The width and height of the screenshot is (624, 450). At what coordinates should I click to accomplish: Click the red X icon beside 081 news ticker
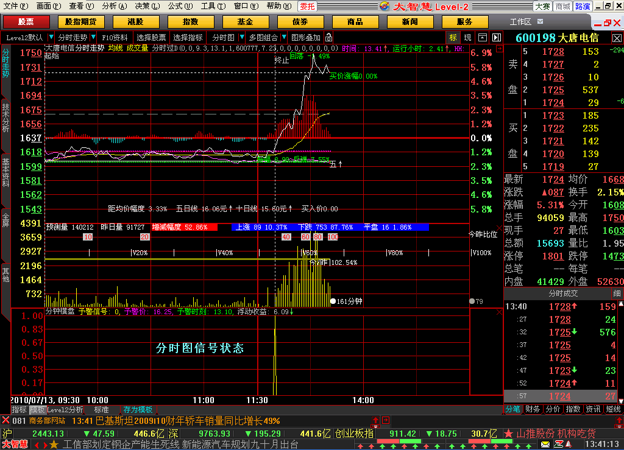(x=5, y=420)
